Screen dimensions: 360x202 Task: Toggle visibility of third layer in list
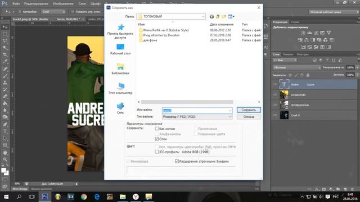(275, 105)
